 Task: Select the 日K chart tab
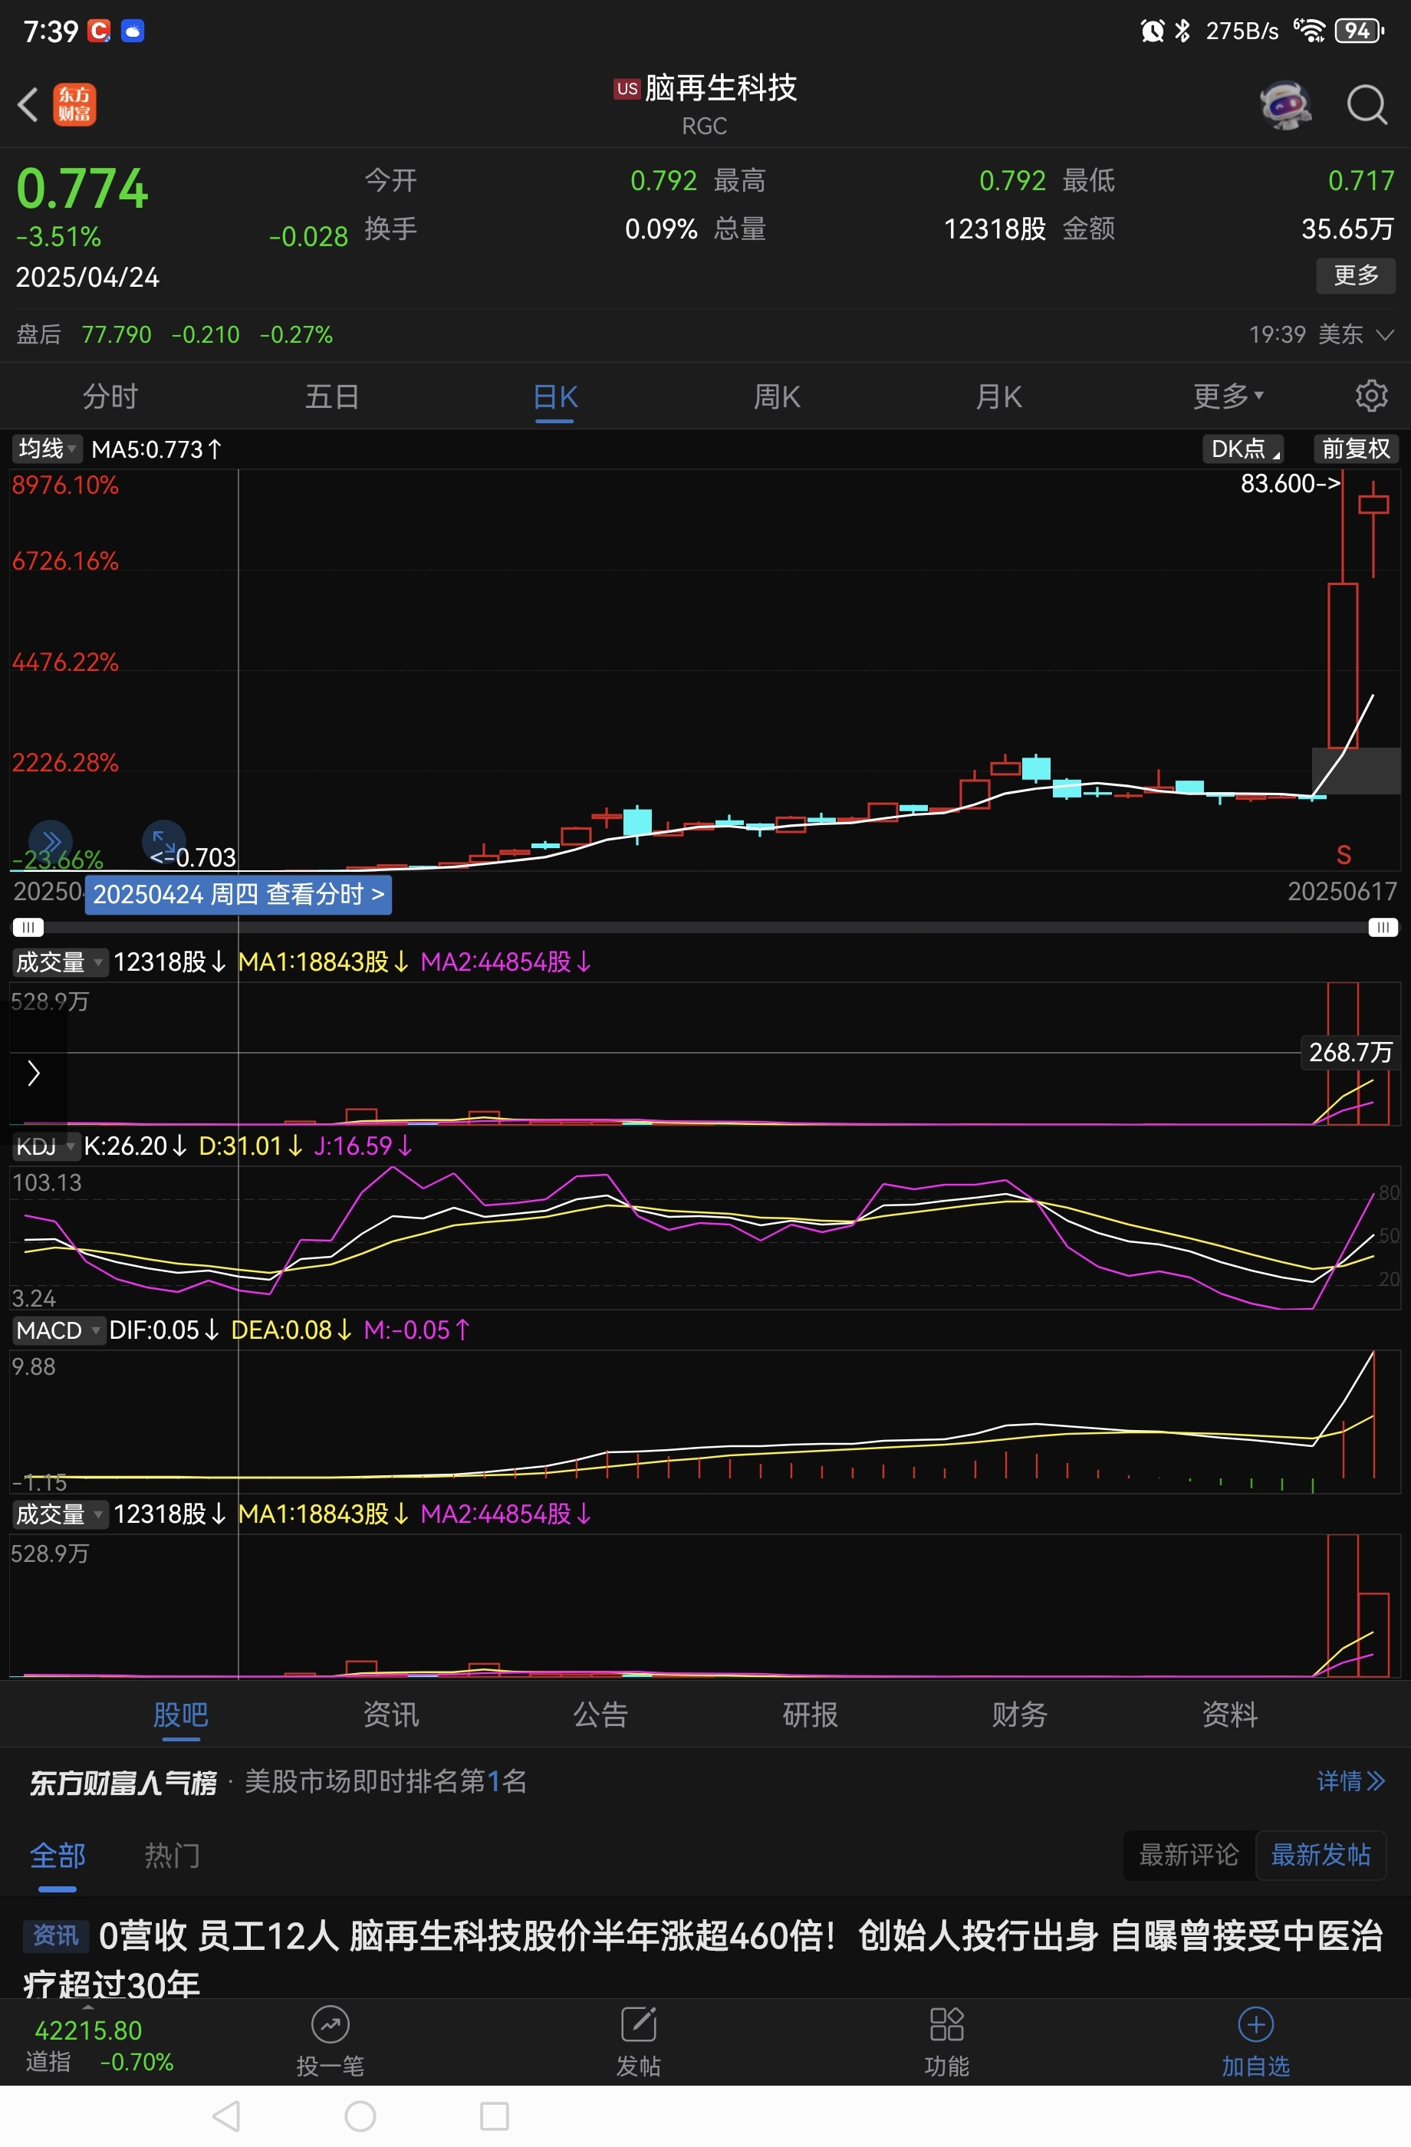555,396
